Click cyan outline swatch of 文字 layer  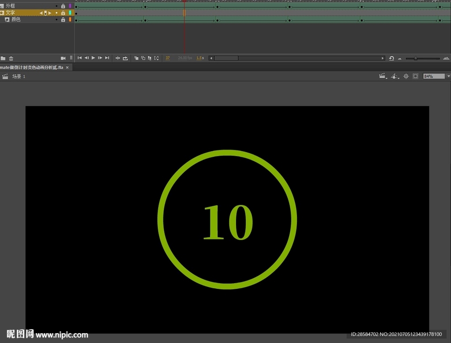click(x=70, y=13)
